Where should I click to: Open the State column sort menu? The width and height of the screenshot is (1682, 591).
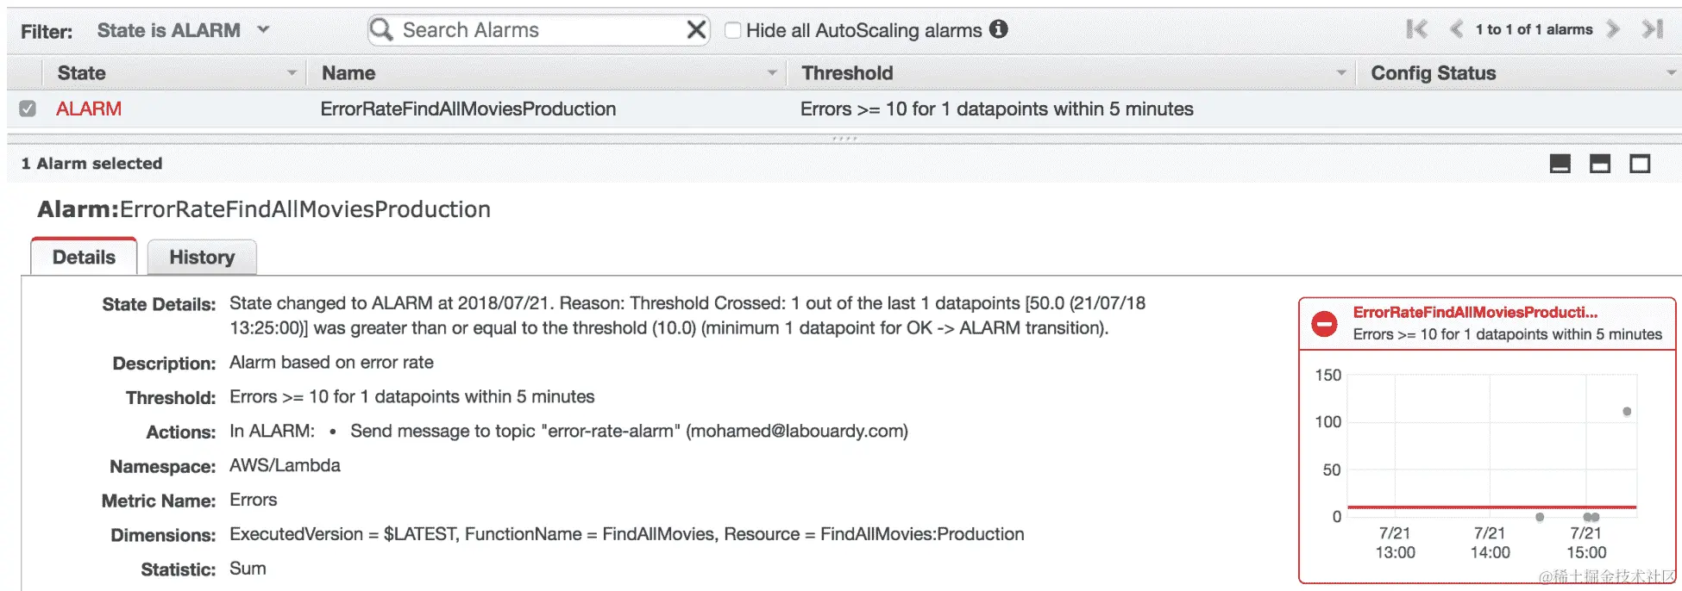tap(292, 73)
